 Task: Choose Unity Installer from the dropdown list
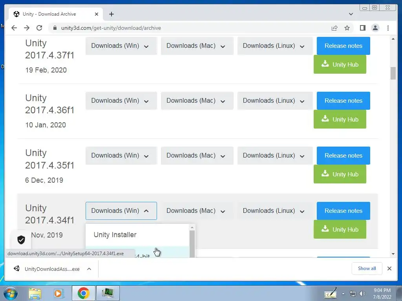(137, 235)
